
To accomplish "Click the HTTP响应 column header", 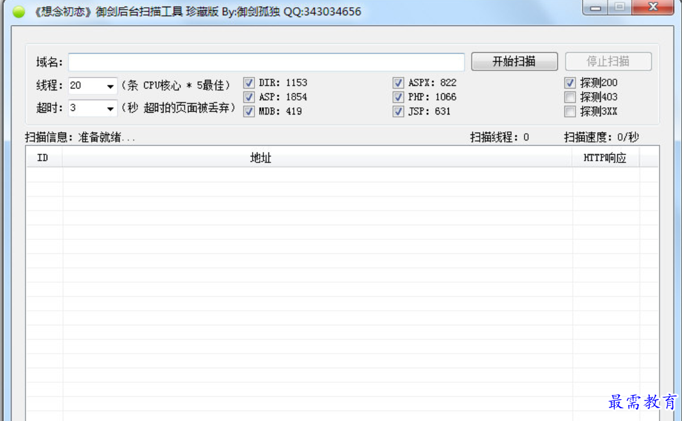I will [x=606, y=157].
